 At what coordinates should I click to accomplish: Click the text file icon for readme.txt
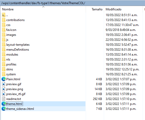pyautogui.click(x=4, y=99)
